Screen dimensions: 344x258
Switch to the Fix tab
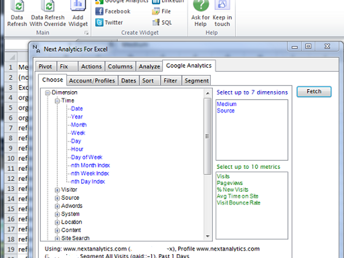pyautogui.click(x=67, y=66)
